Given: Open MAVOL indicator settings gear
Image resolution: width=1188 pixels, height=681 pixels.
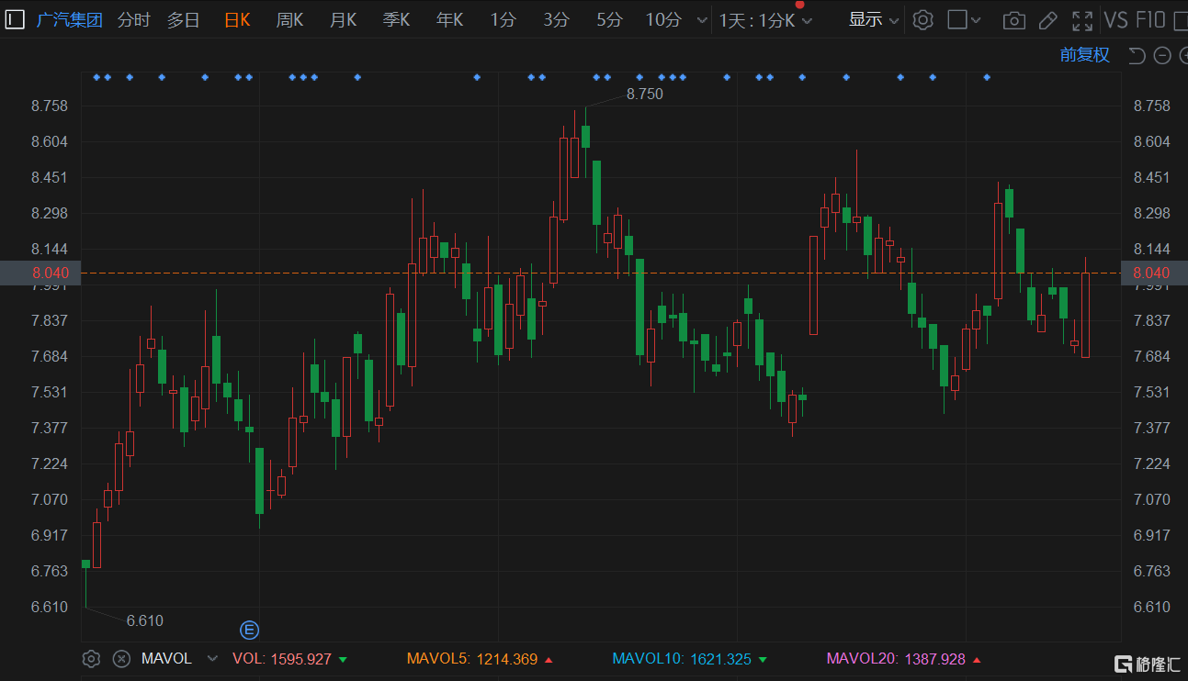Looking at the screenshot, I should (x=91, y=658).
